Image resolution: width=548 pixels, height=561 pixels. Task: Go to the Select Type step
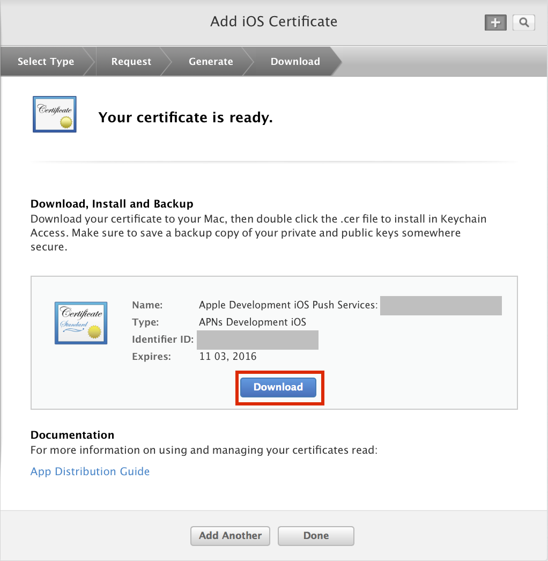point(46,62)
